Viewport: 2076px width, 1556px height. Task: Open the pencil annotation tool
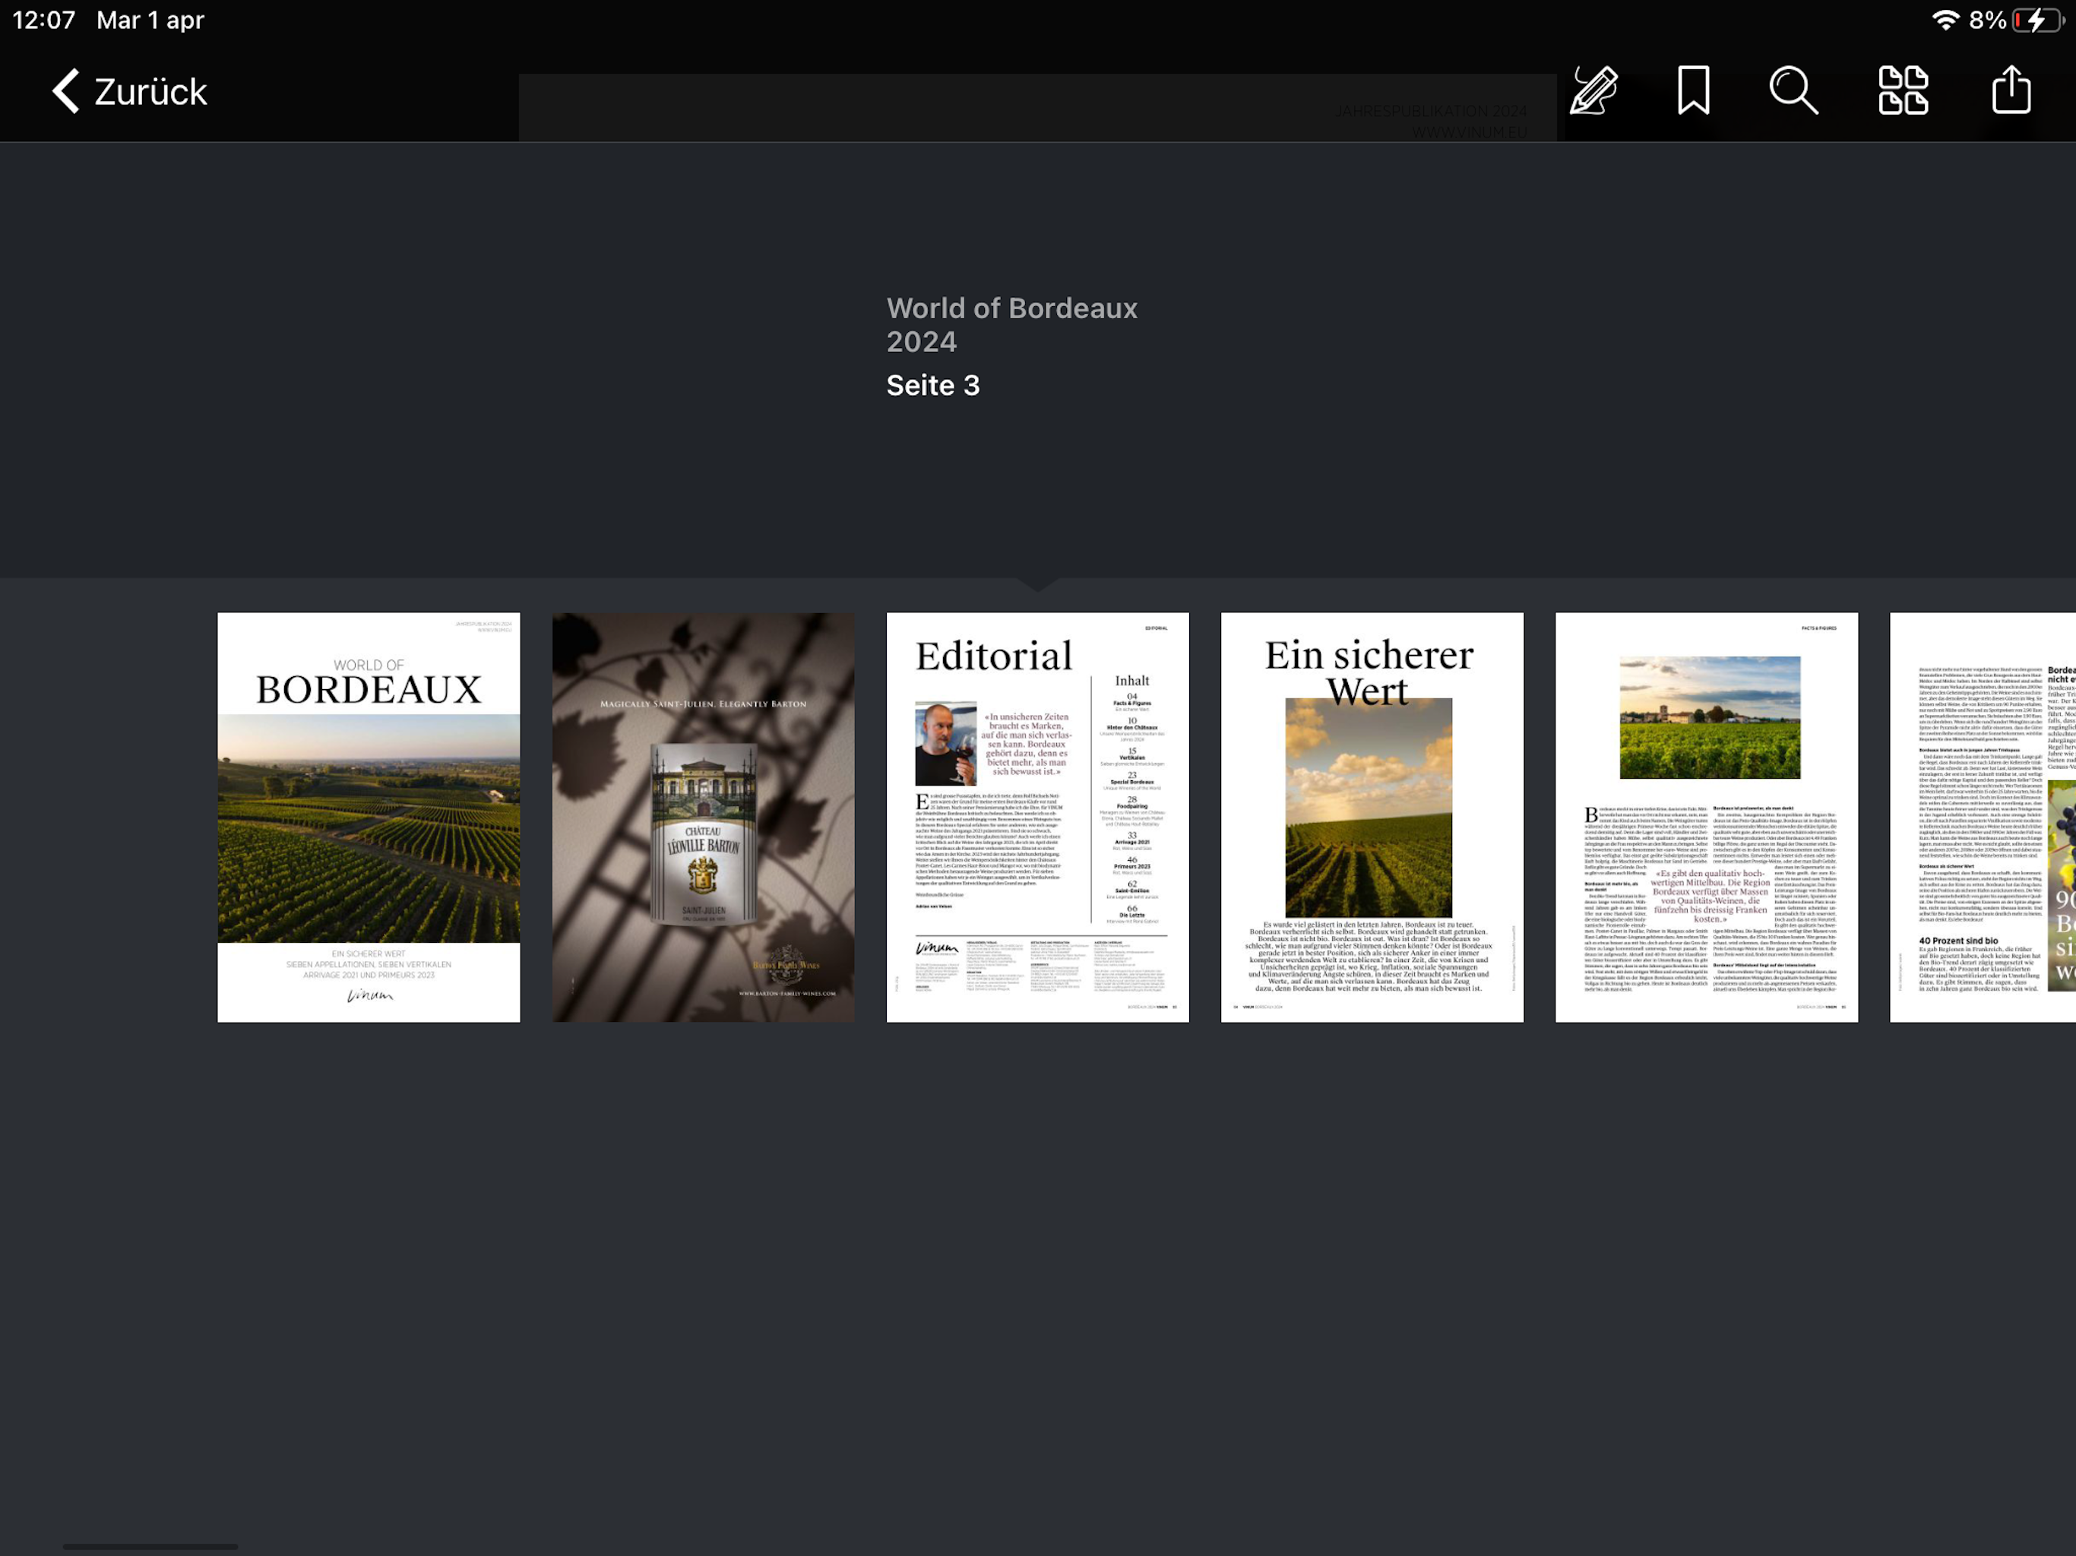point(1593,91)
